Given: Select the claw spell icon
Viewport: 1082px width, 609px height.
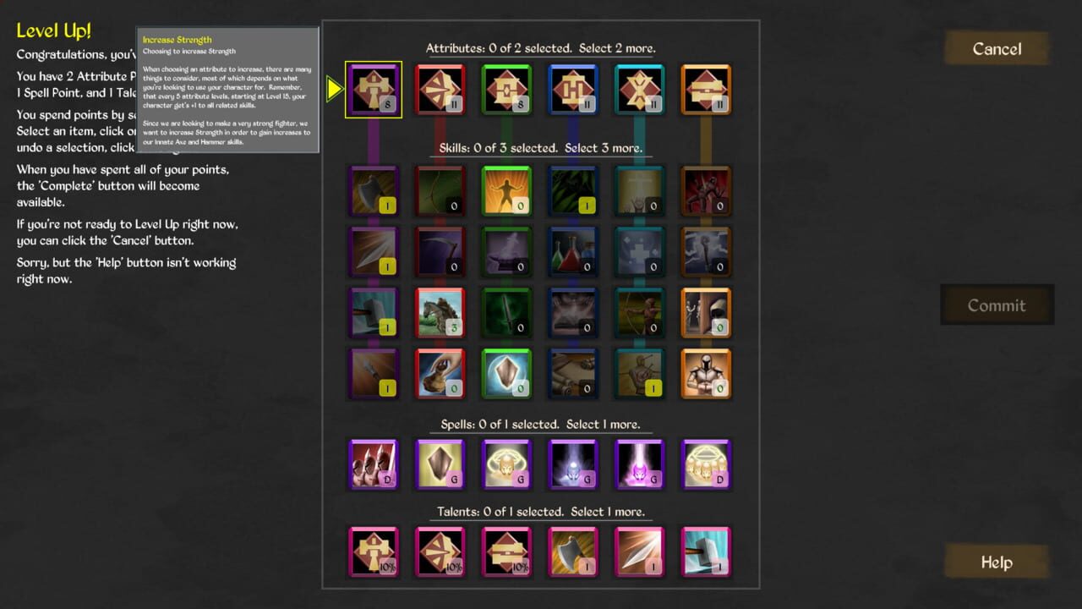Looking at the screenshot, I should (373, 464).
